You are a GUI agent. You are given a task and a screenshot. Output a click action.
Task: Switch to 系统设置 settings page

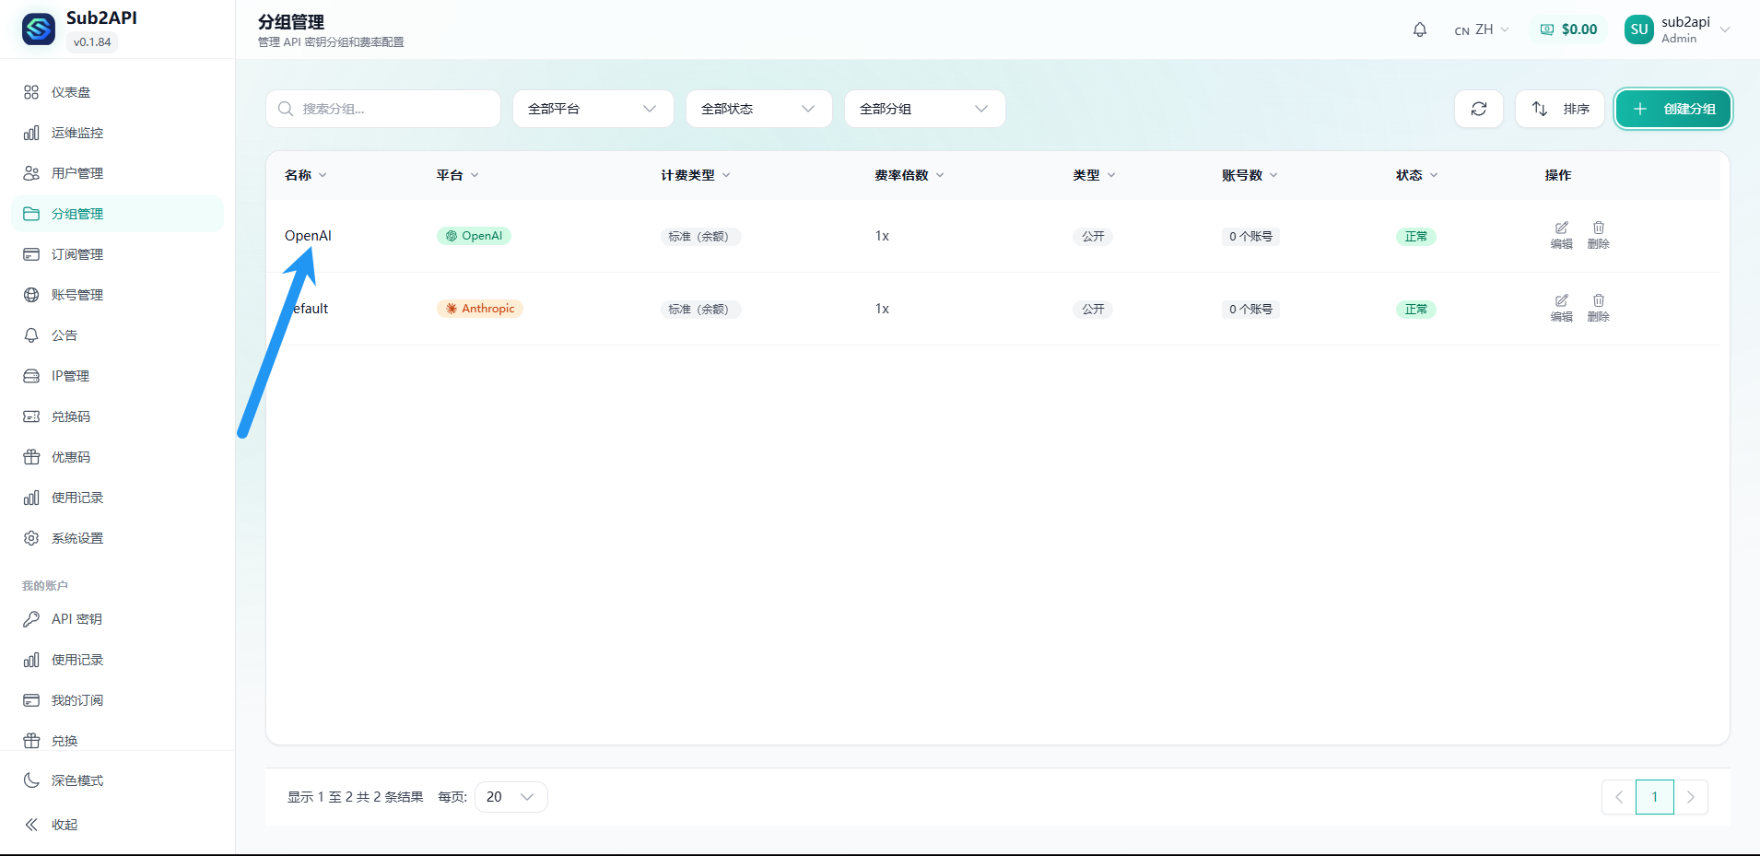(x=77, y=537)
